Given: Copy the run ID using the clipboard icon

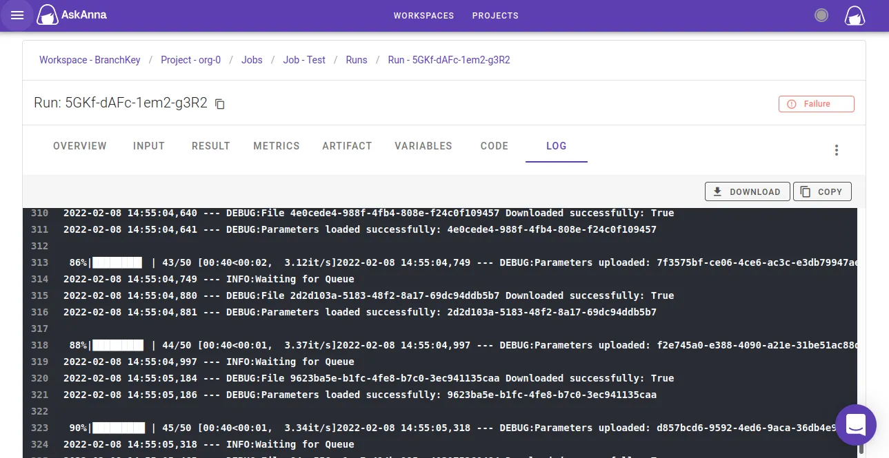Looking at the screenshot, I should pyautogui.click(x=219, y=103).
